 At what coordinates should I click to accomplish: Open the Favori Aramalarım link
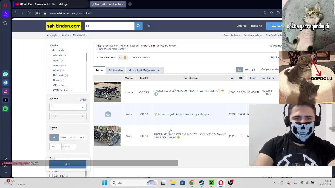253,35
